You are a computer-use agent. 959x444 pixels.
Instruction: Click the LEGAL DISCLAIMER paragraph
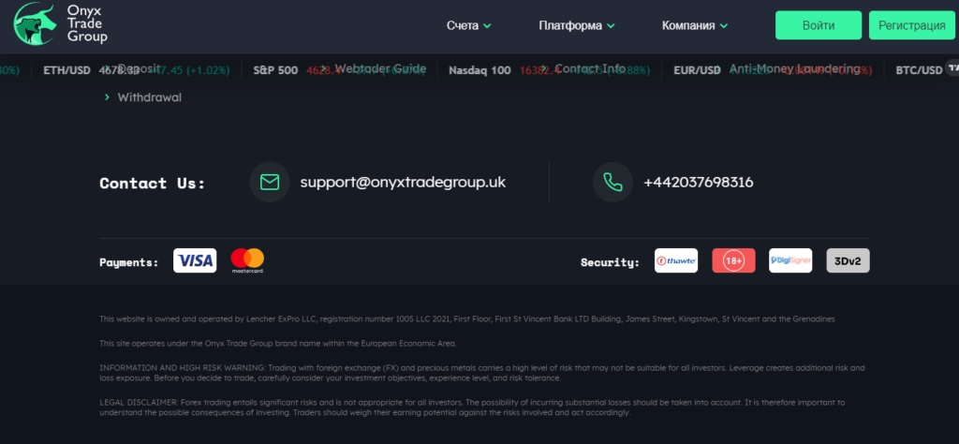click(472, 407)
